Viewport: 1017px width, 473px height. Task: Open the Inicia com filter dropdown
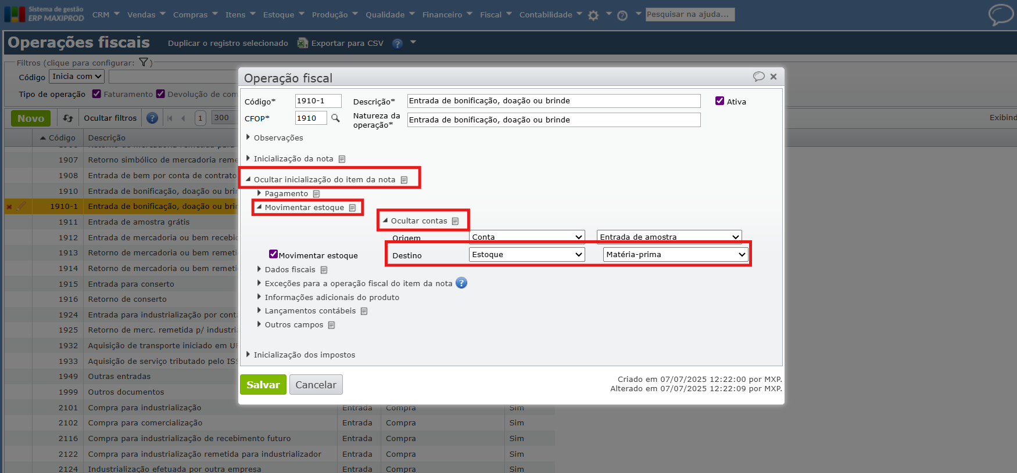(77, 77)
